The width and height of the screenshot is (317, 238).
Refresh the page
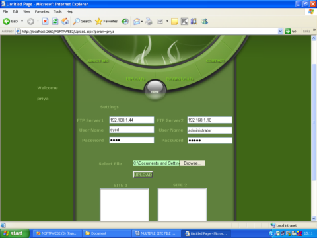coord(55,21)
